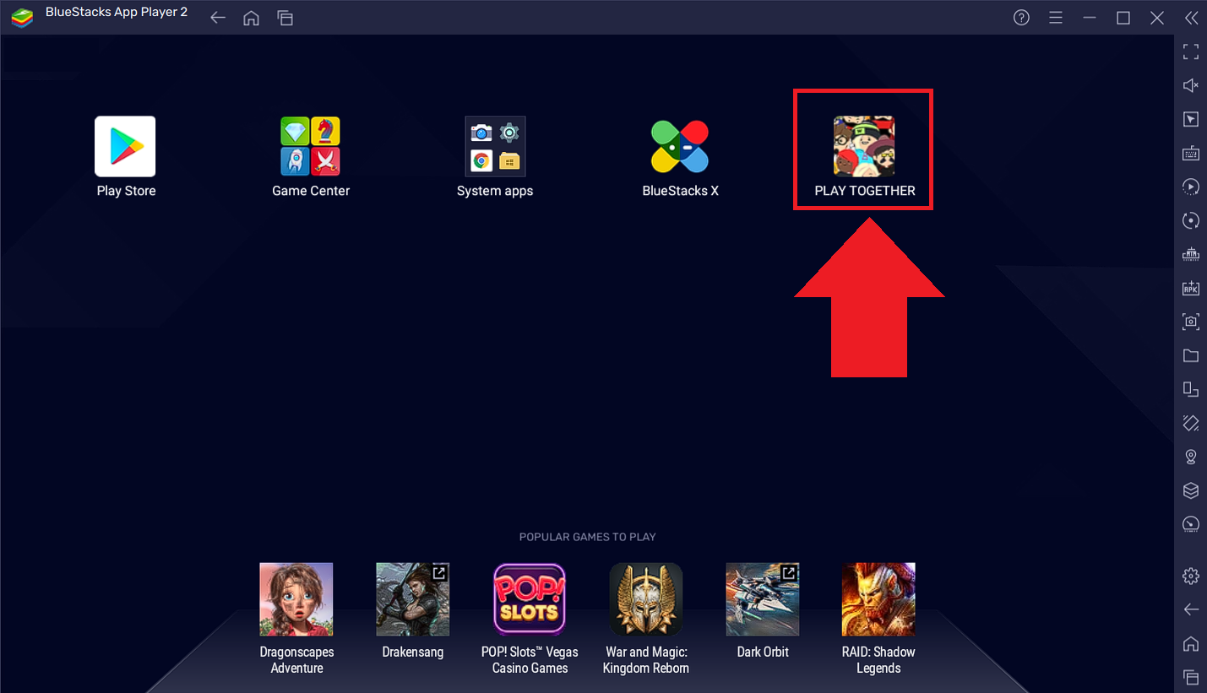
Task: Click the home icon in sidebar
Action: 1191,643
